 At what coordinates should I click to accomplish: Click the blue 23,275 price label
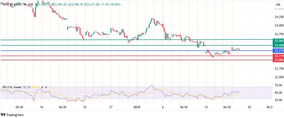pos(279,51)
